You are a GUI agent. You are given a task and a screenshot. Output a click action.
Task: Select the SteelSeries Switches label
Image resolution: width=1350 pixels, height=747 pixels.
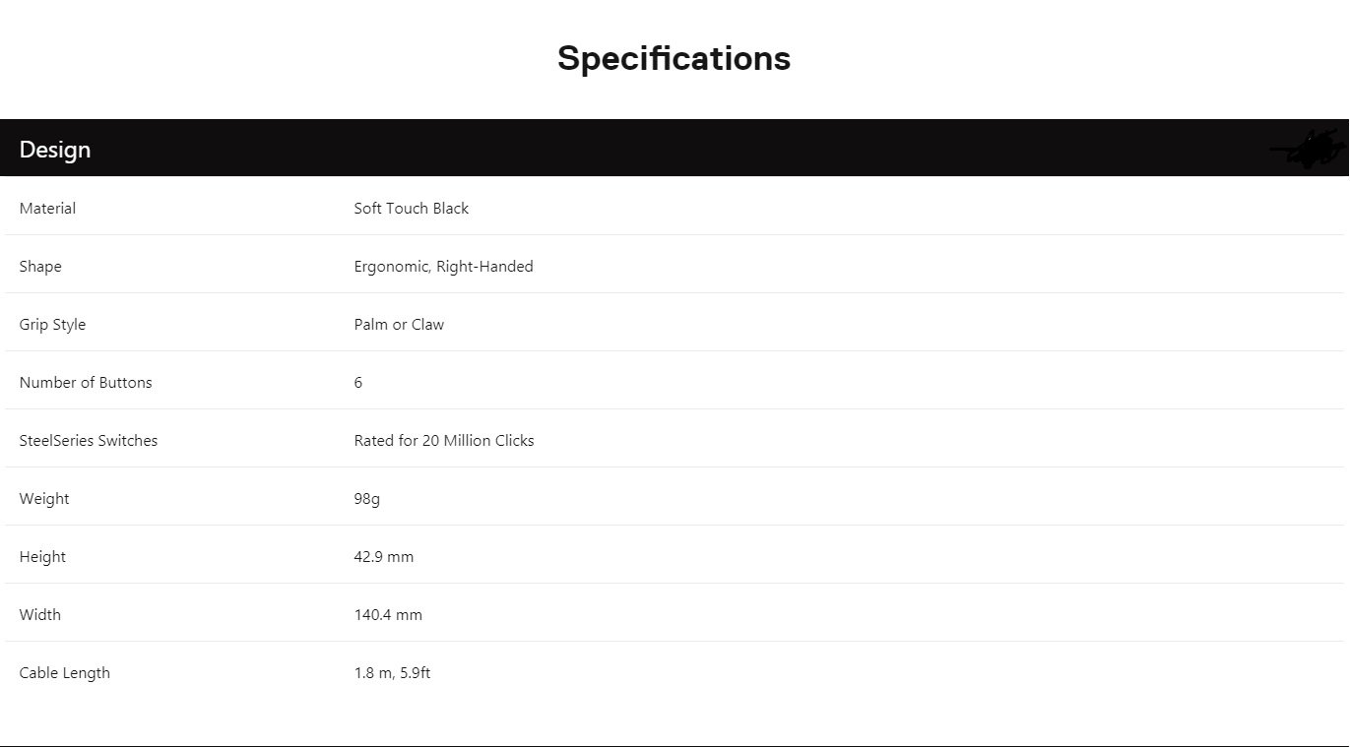pos(89,441)
